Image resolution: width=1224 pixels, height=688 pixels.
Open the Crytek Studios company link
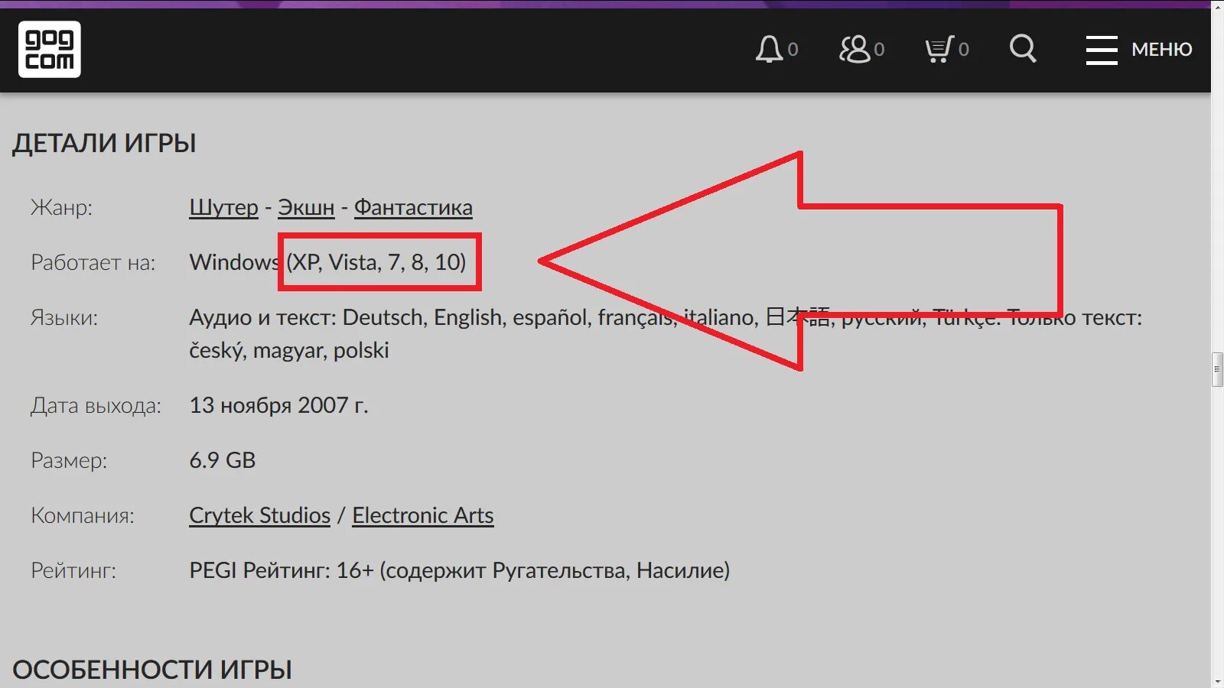pos(260,515)
